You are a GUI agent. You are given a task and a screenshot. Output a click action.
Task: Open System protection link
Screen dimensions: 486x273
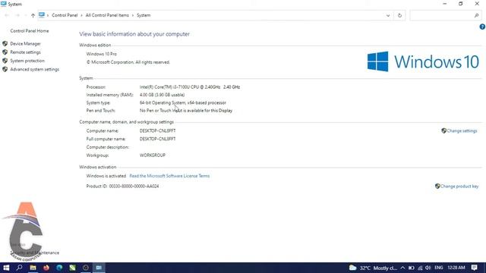(x=27, y=61)
